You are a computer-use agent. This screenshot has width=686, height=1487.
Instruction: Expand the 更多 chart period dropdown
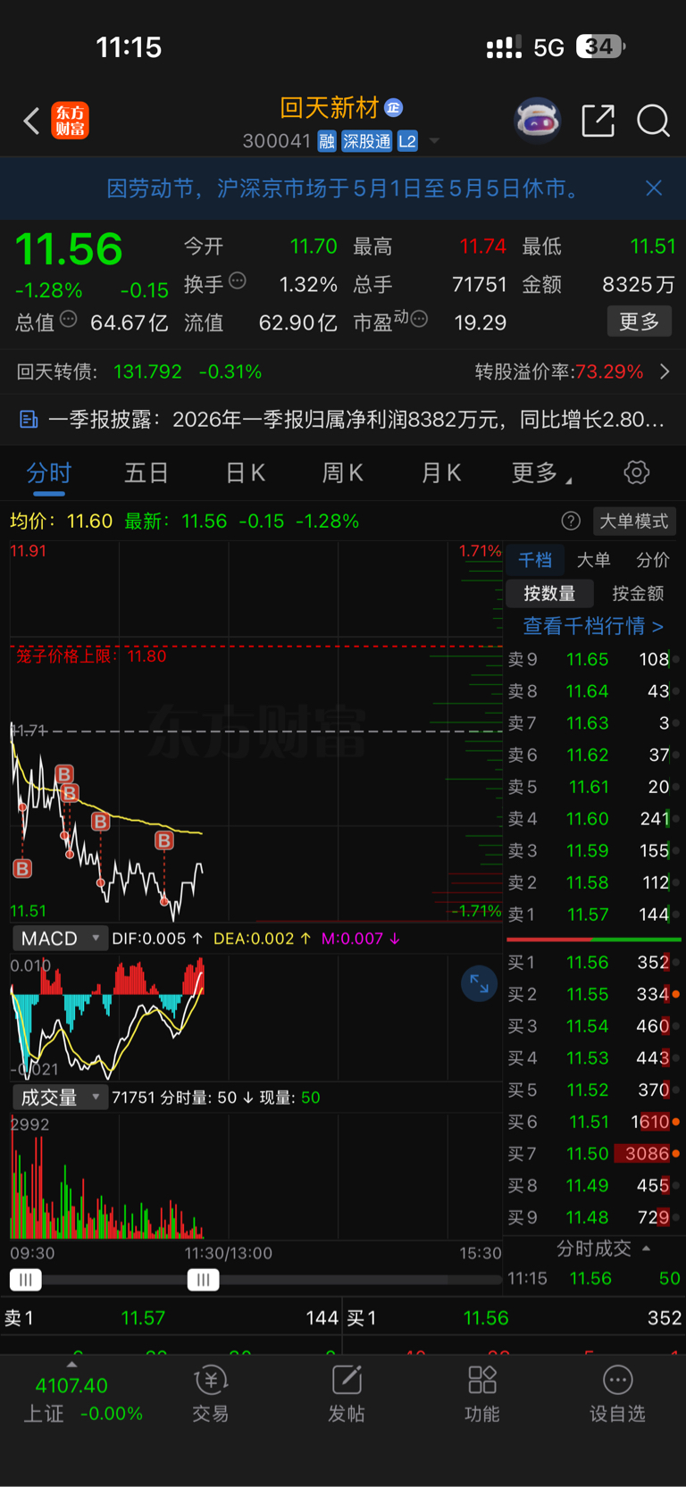[541, 472]
